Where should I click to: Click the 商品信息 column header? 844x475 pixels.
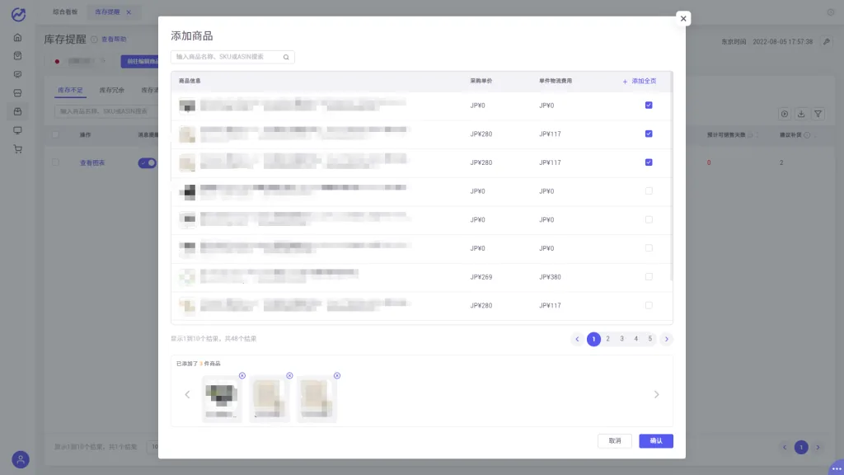click(x=190, y=82)
